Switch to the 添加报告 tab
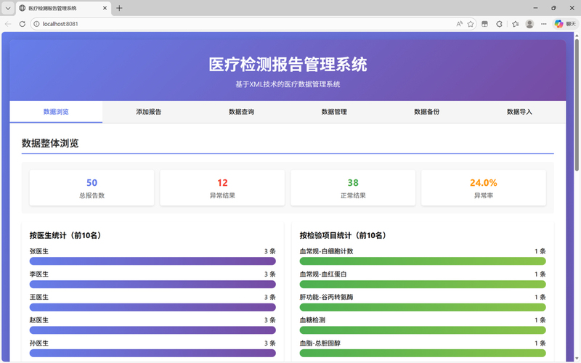Image resolution: width=581 pixels, height=363 pixels. click(149, 112)
